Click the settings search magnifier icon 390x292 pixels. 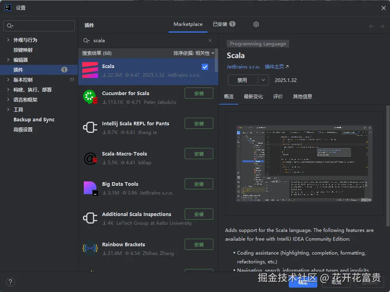coord(10,26)
